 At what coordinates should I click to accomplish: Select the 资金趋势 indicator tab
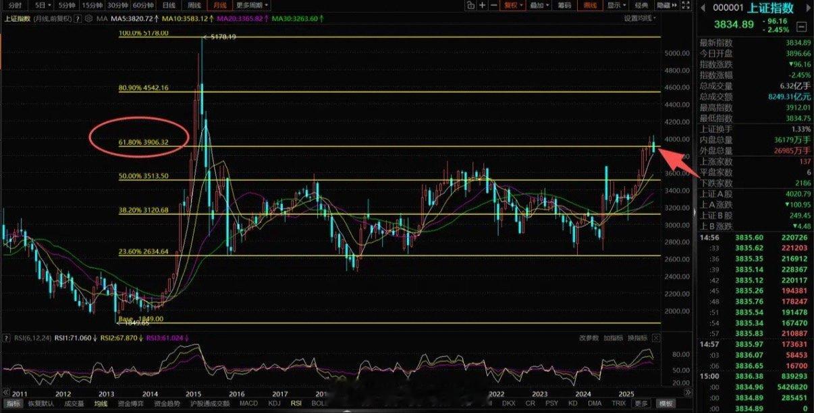(x=168, y=404)
